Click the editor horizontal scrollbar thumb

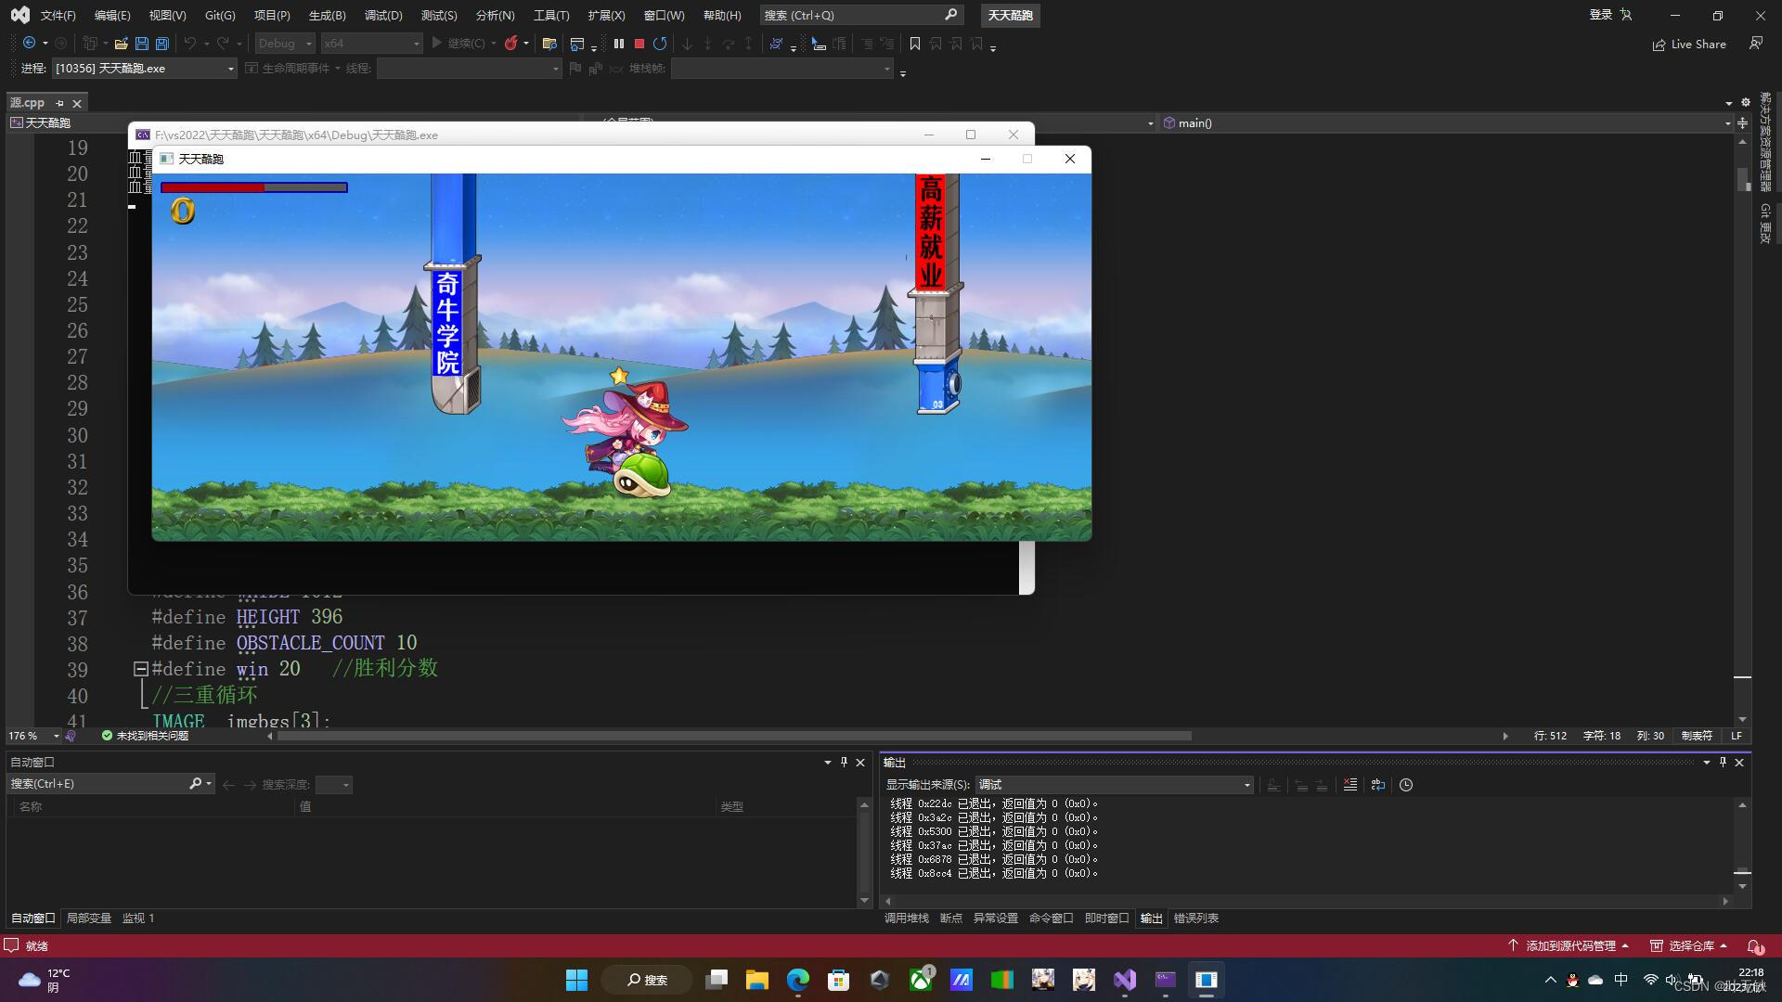(x=733, y=736)
